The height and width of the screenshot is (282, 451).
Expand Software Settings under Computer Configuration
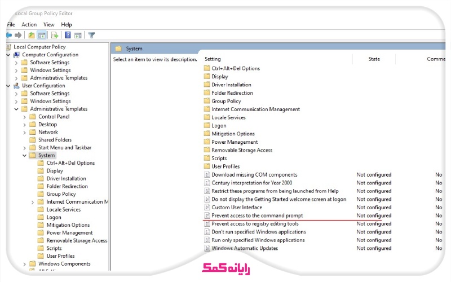(x=16, y=63)
